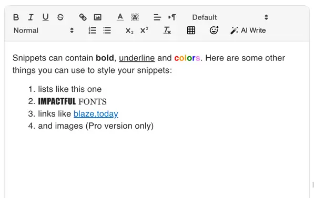Screen dimensions: 314x198
Task: Apply numbered list formatting
Action: tap(93, 30)
